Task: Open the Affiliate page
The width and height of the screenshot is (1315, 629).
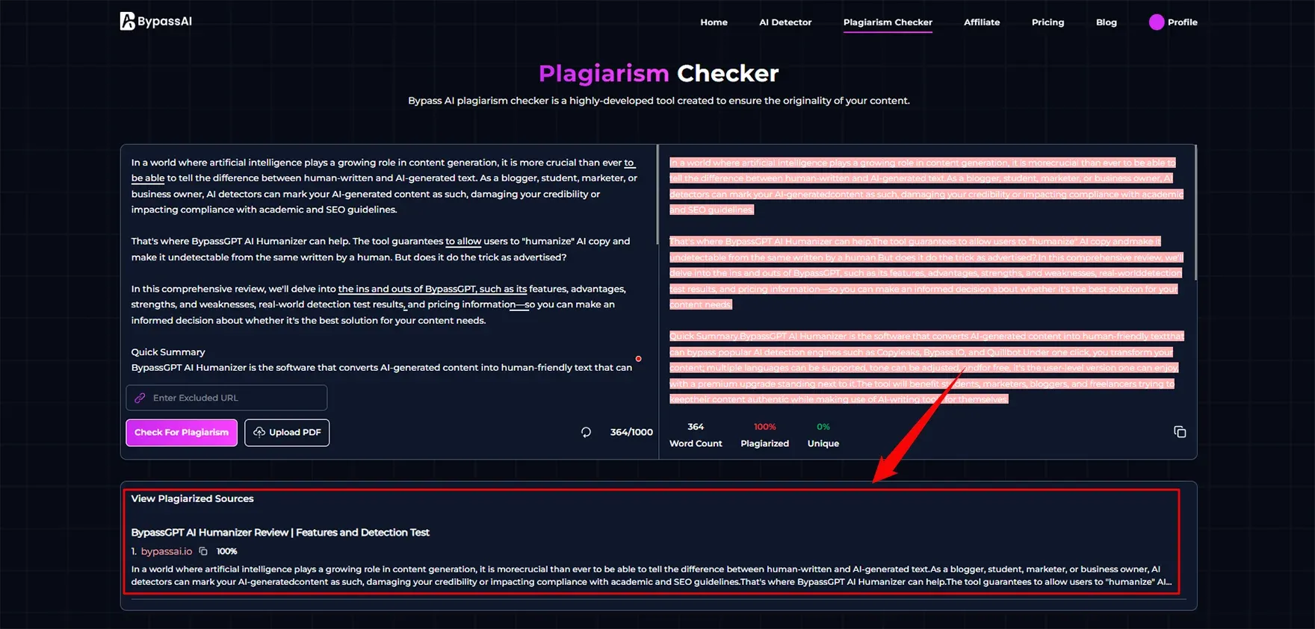Action: [982, 22]
